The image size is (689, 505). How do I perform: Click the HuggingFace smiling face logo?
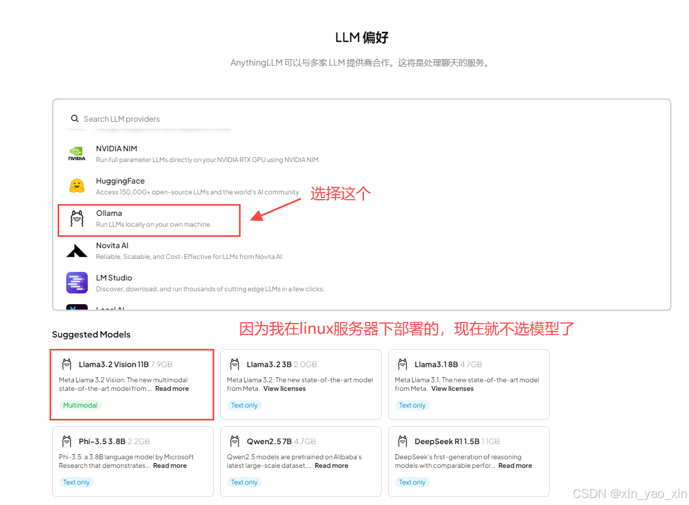[77, 186]
